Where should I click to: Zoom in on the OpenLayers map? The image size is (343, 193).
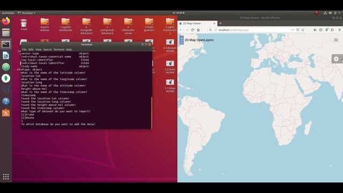(x=182, y=38)
